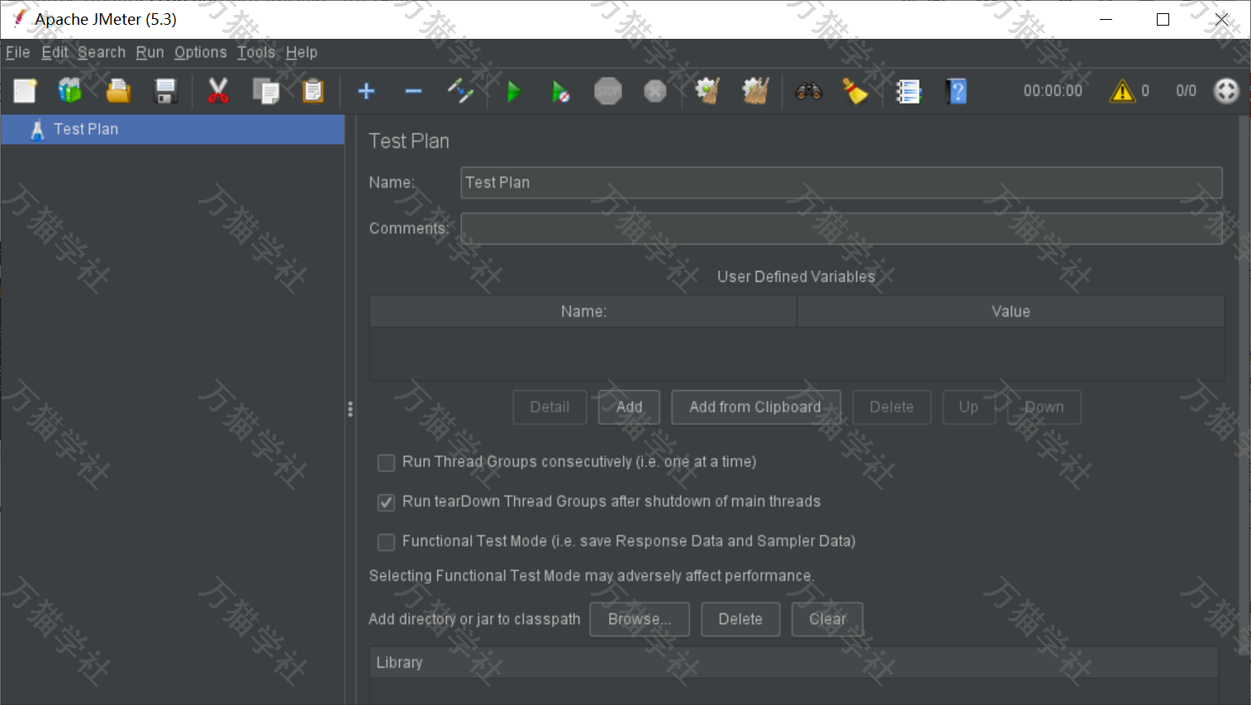Viewport: 1251px width, 705px height.
Task: Click the Delete variable button
Action: click(892, 407)
